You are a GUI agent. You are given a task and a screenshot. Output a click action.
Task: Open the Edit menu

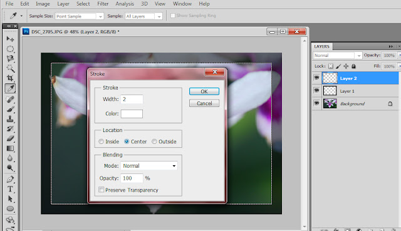24,4
